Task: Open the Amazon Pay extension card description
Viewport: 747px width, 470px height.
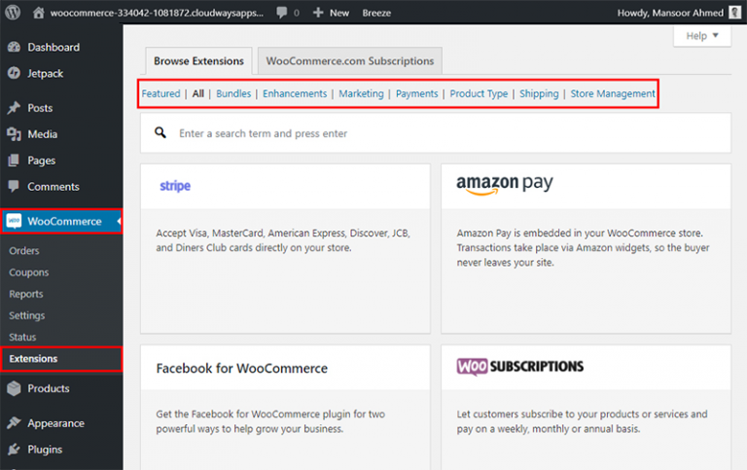Action: coord(584,247)
